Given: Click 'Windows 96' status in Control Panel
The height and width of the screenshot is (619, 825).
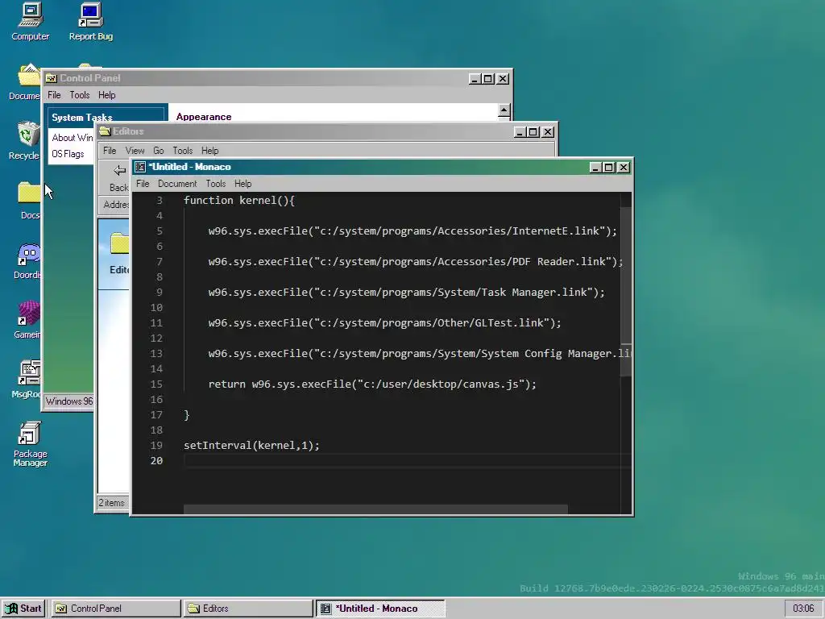Looking at the screenshot, I should click(69, 401).
